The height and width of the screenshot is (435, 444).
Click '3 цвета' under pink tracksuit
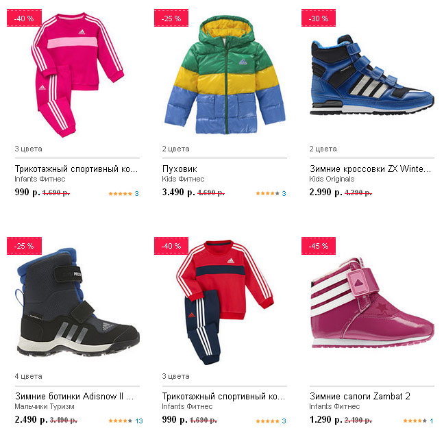click(28, 149)
